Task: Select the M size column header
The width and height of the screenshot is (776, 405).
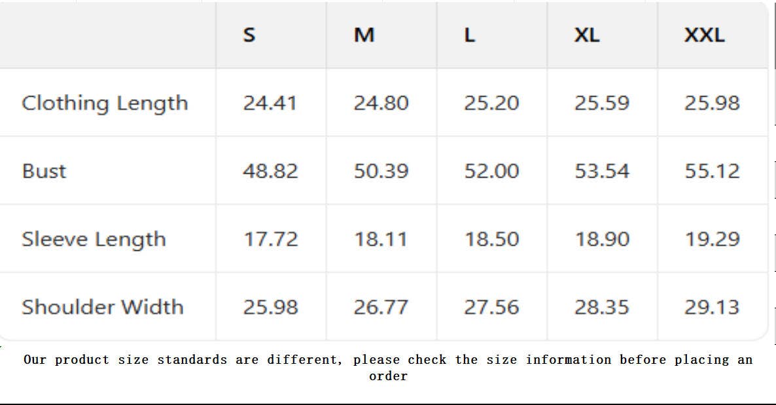Action: (x=364, y=35)
